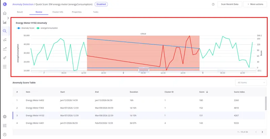This screenshot has width=270, height=139.
Task: Click the 1 - 10 of 26 pagination text
Action: pos(243,132)
